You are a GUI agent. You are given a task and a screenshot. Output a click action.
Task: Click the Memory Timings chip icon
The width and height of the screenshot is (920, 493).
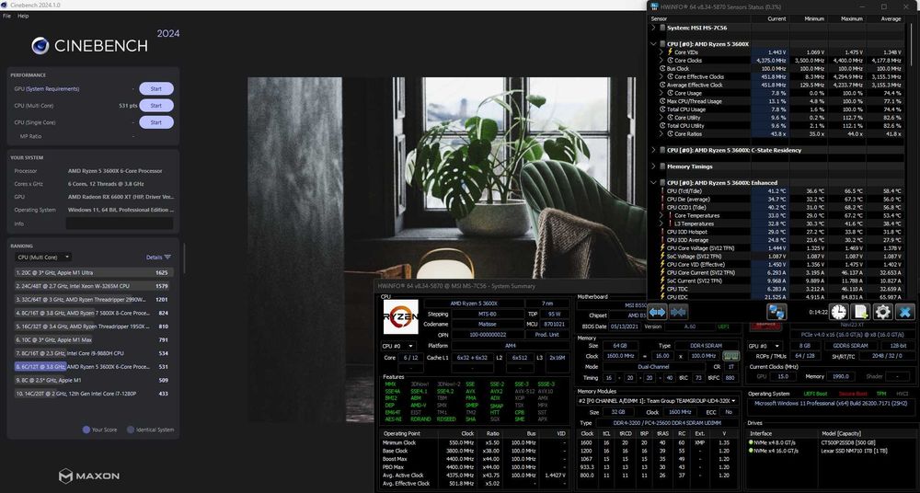663,166
